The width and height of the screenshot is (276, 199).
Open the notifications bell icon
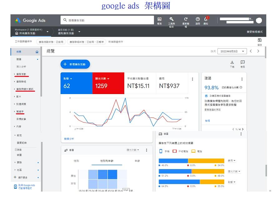click(206, 19)
